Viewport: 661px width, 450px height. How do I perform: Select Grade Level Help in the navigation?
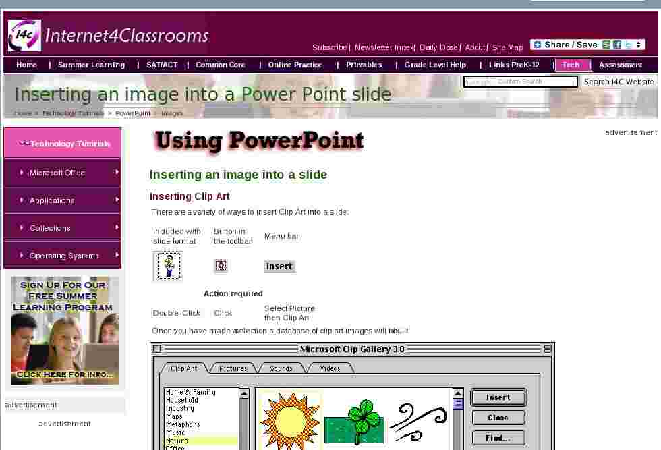[435, 65]
